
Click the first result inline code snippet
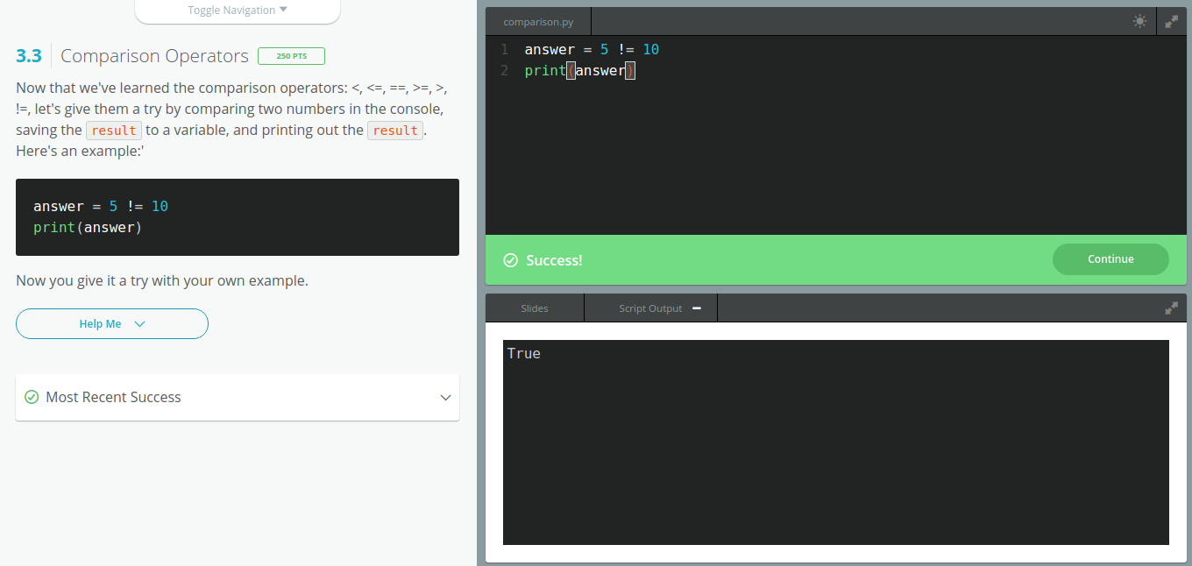[x=113, y=130]
